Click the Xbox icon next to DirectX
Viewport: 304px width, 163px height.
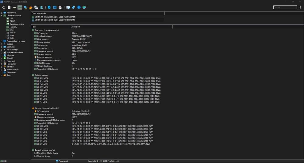click(x=5, y=58)
